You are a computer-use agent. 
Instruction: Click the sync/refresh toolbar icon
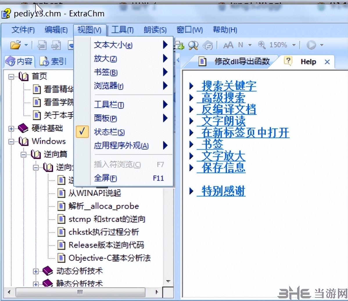pos(208,45)
